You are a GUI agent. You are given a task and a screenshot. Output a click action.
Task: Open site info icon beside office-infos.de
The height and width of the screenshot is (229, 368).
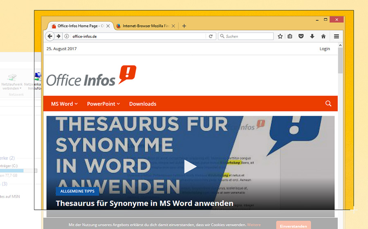tap(67, 36)
